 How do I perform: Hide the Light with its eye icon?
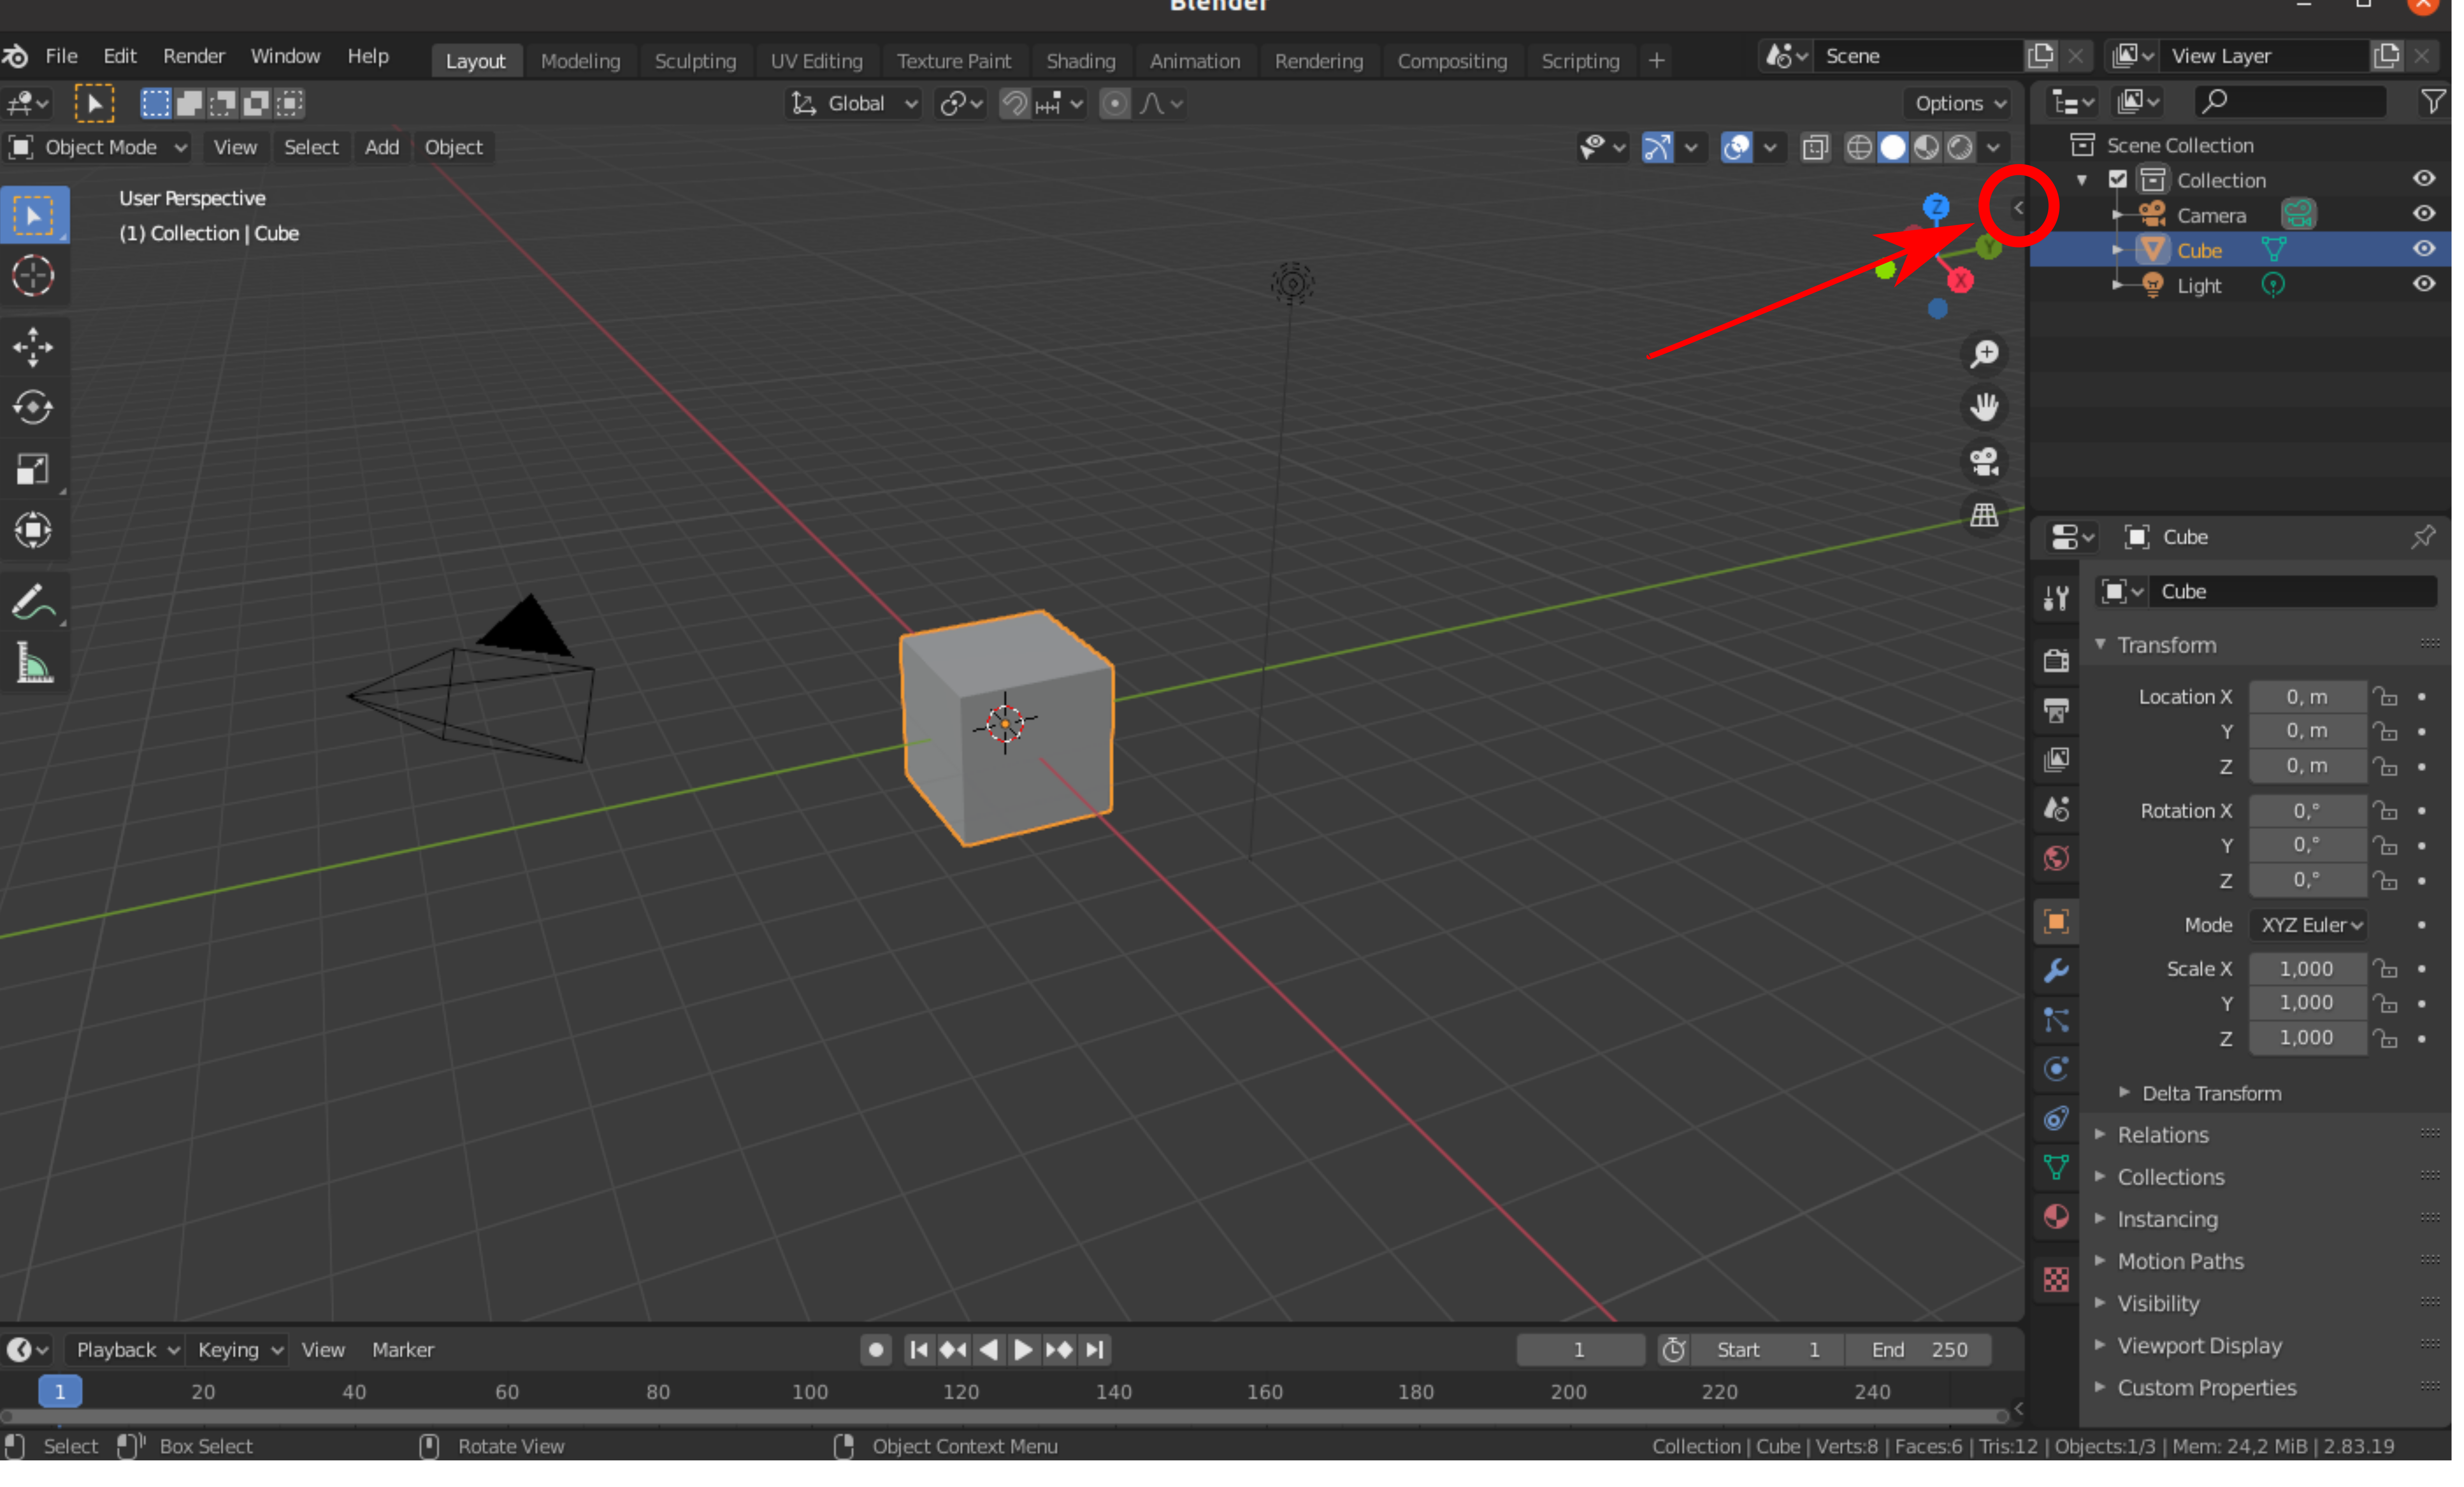coord(2424,284)
